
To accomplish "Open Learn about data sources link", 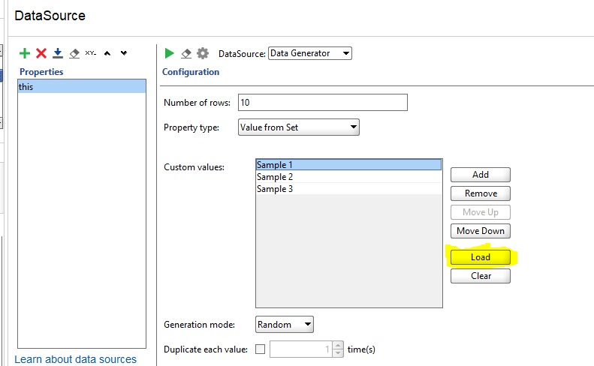I will [x=76, y=359].
